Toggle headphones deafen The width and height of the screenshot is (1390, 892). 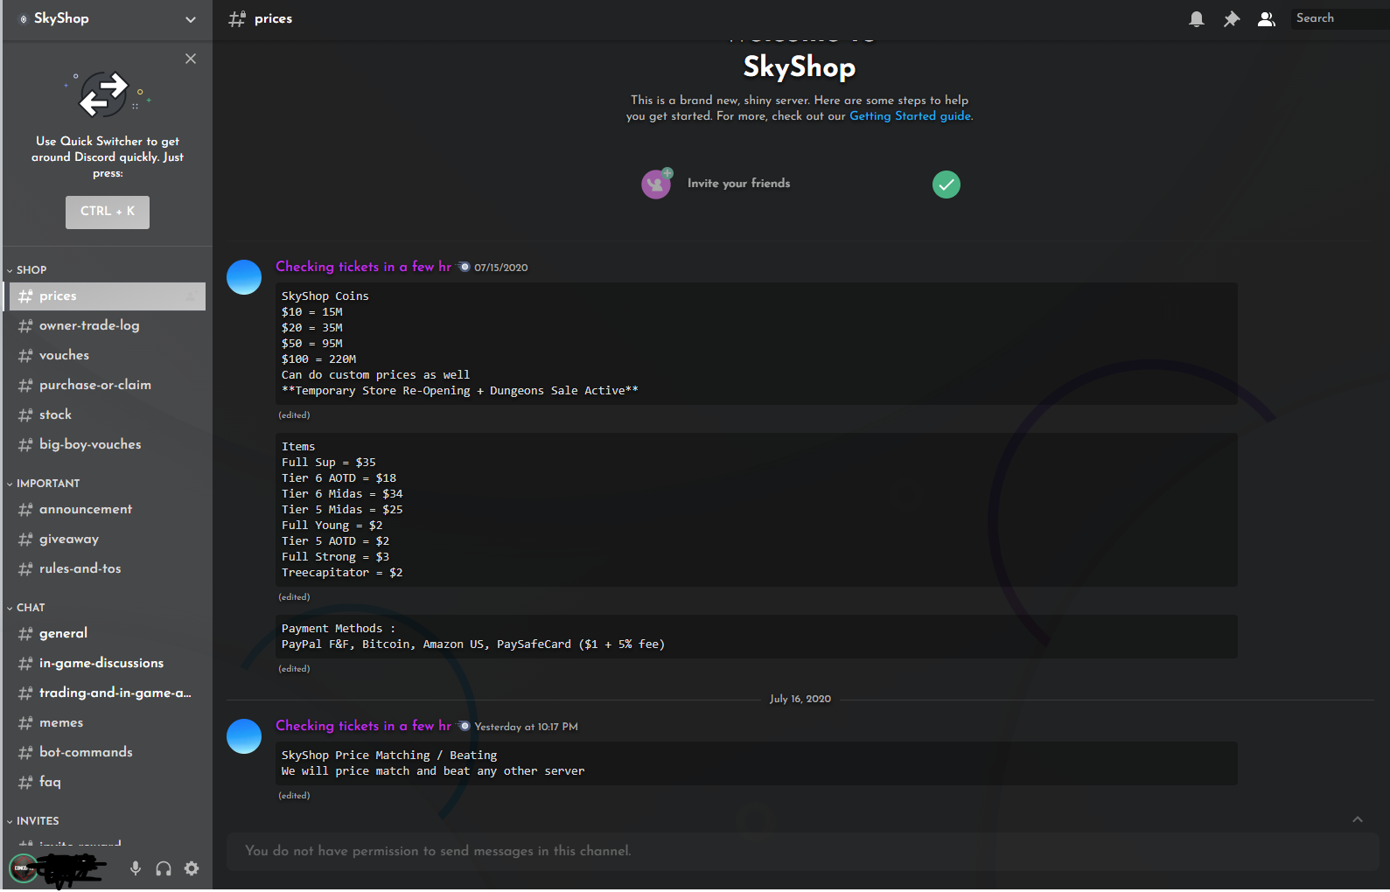164,868
